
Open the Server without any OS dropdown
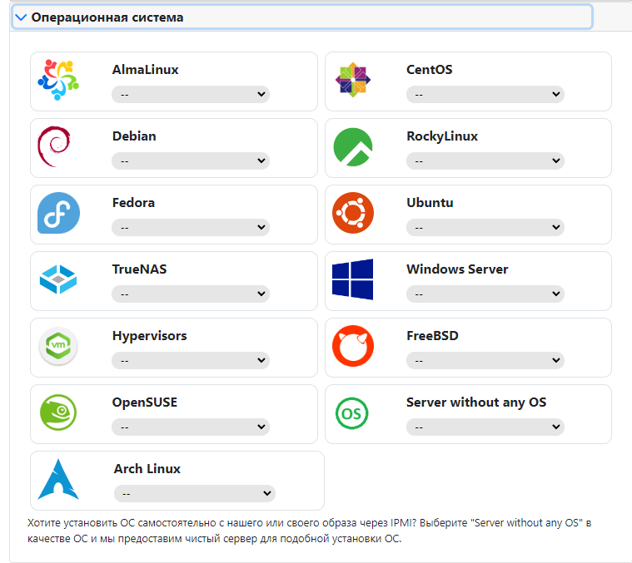tap(485, 427)
